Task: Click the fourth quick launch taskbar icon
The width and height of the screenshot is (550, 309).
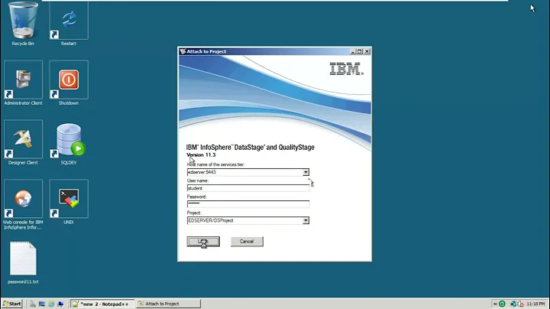Action: pyautogui.click(x=60, y=304)
